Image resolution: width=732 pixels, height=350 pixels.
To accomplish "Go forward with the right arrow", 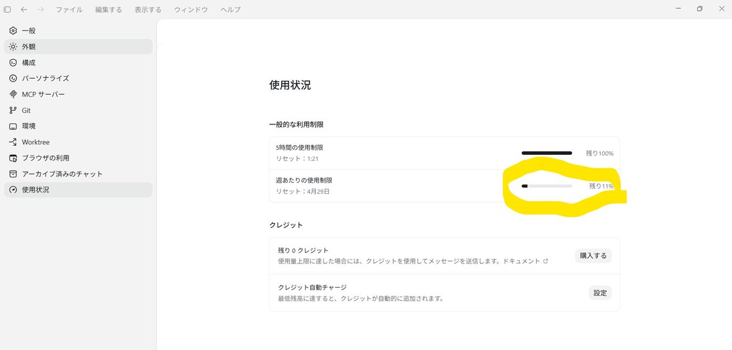I will tap(41, 10).
